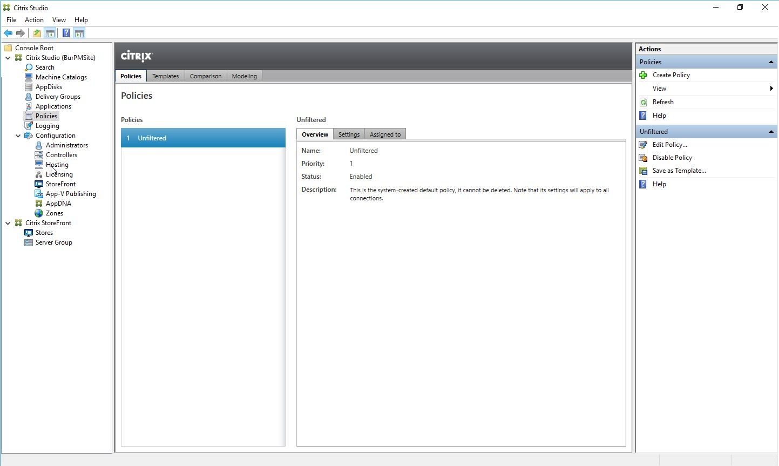
Task: Click the Delivery Groups icon
Action: (29, 97)
